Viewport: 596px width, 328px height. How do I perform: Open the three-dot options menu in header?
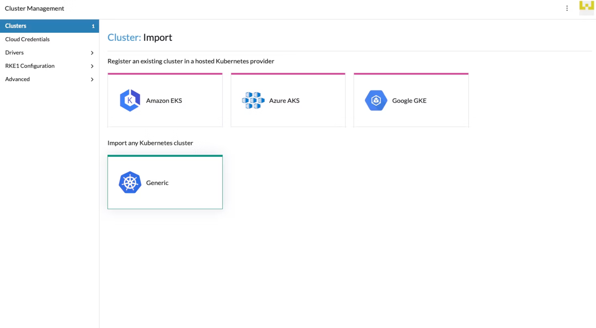[567, 8]
